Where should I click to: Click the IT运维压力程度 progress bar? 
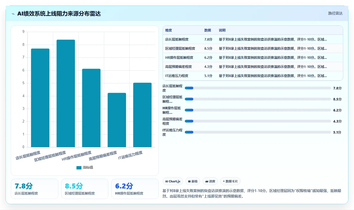click(x=258, y=132)
